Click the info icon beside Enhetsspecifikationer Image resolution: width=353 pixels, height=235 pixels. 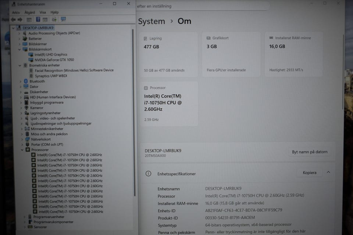pyautogui.click(x=148, y=174)
